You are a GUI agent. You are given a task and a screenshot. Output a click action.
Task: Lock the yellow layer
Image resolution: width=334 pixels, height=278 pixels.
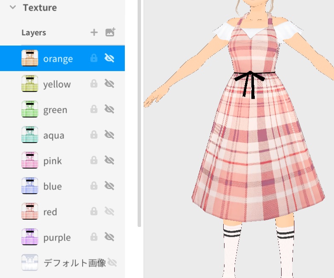point(94,83)
